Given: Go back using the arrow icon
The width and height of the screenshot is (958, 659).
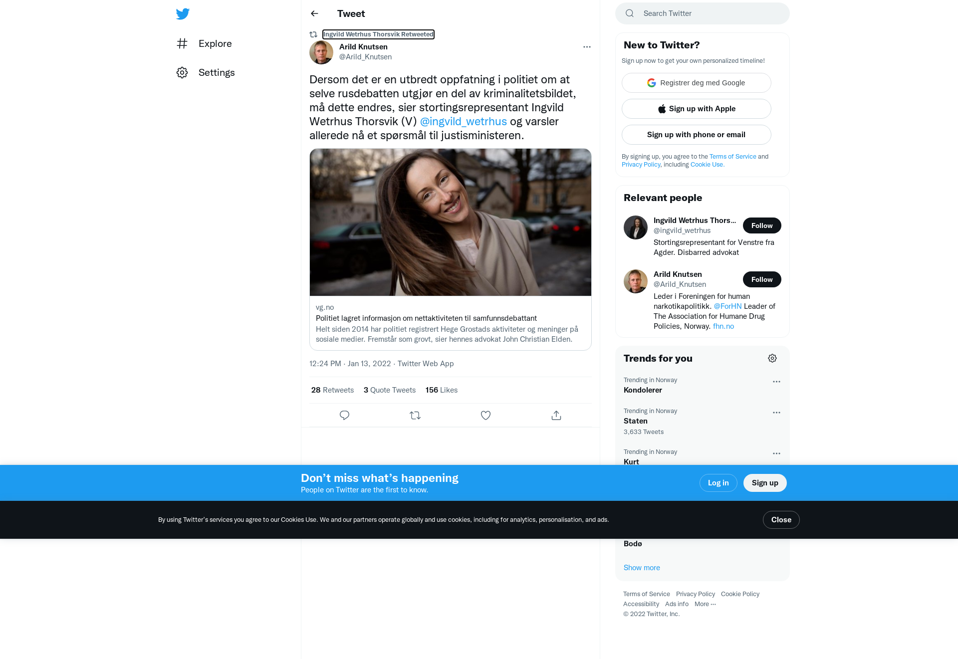Looking at the screenshot, I should [314, 13].
